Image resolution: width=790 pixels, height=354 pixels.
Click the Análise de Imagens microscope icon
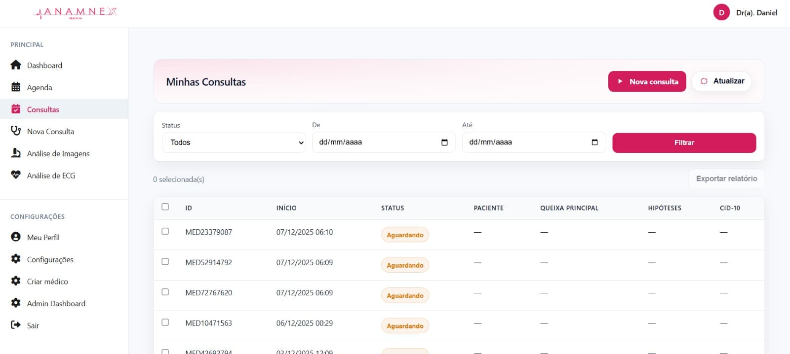coord(16,153)
